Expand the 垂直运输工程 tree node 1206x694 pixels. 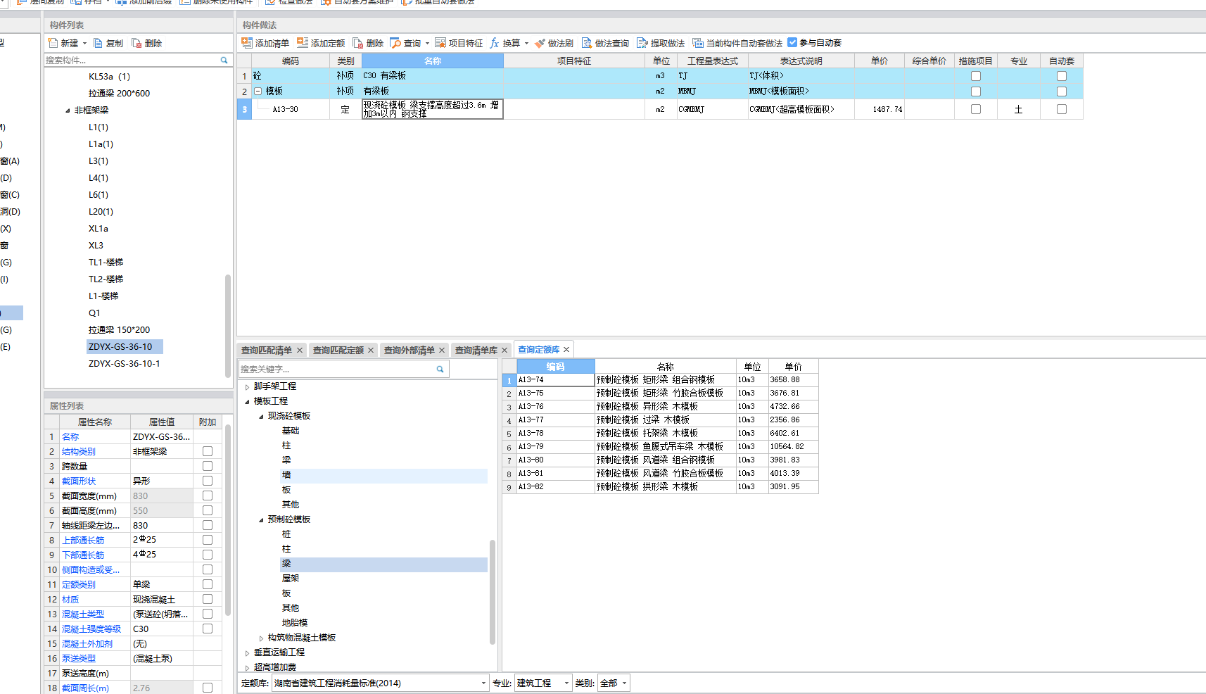(247, 652)
